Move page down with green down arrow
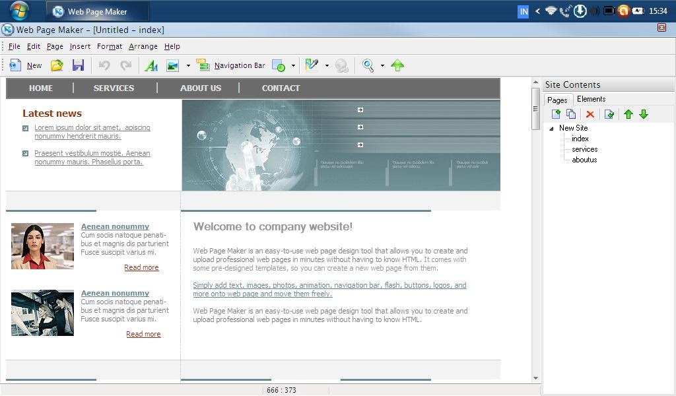This screenshot has height=396, width=676. click(644, 114)
